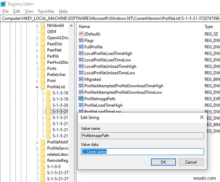Viewport: 220px width, 182px height.
Task: Expand the NtVdm64 key
Action: 37,26
